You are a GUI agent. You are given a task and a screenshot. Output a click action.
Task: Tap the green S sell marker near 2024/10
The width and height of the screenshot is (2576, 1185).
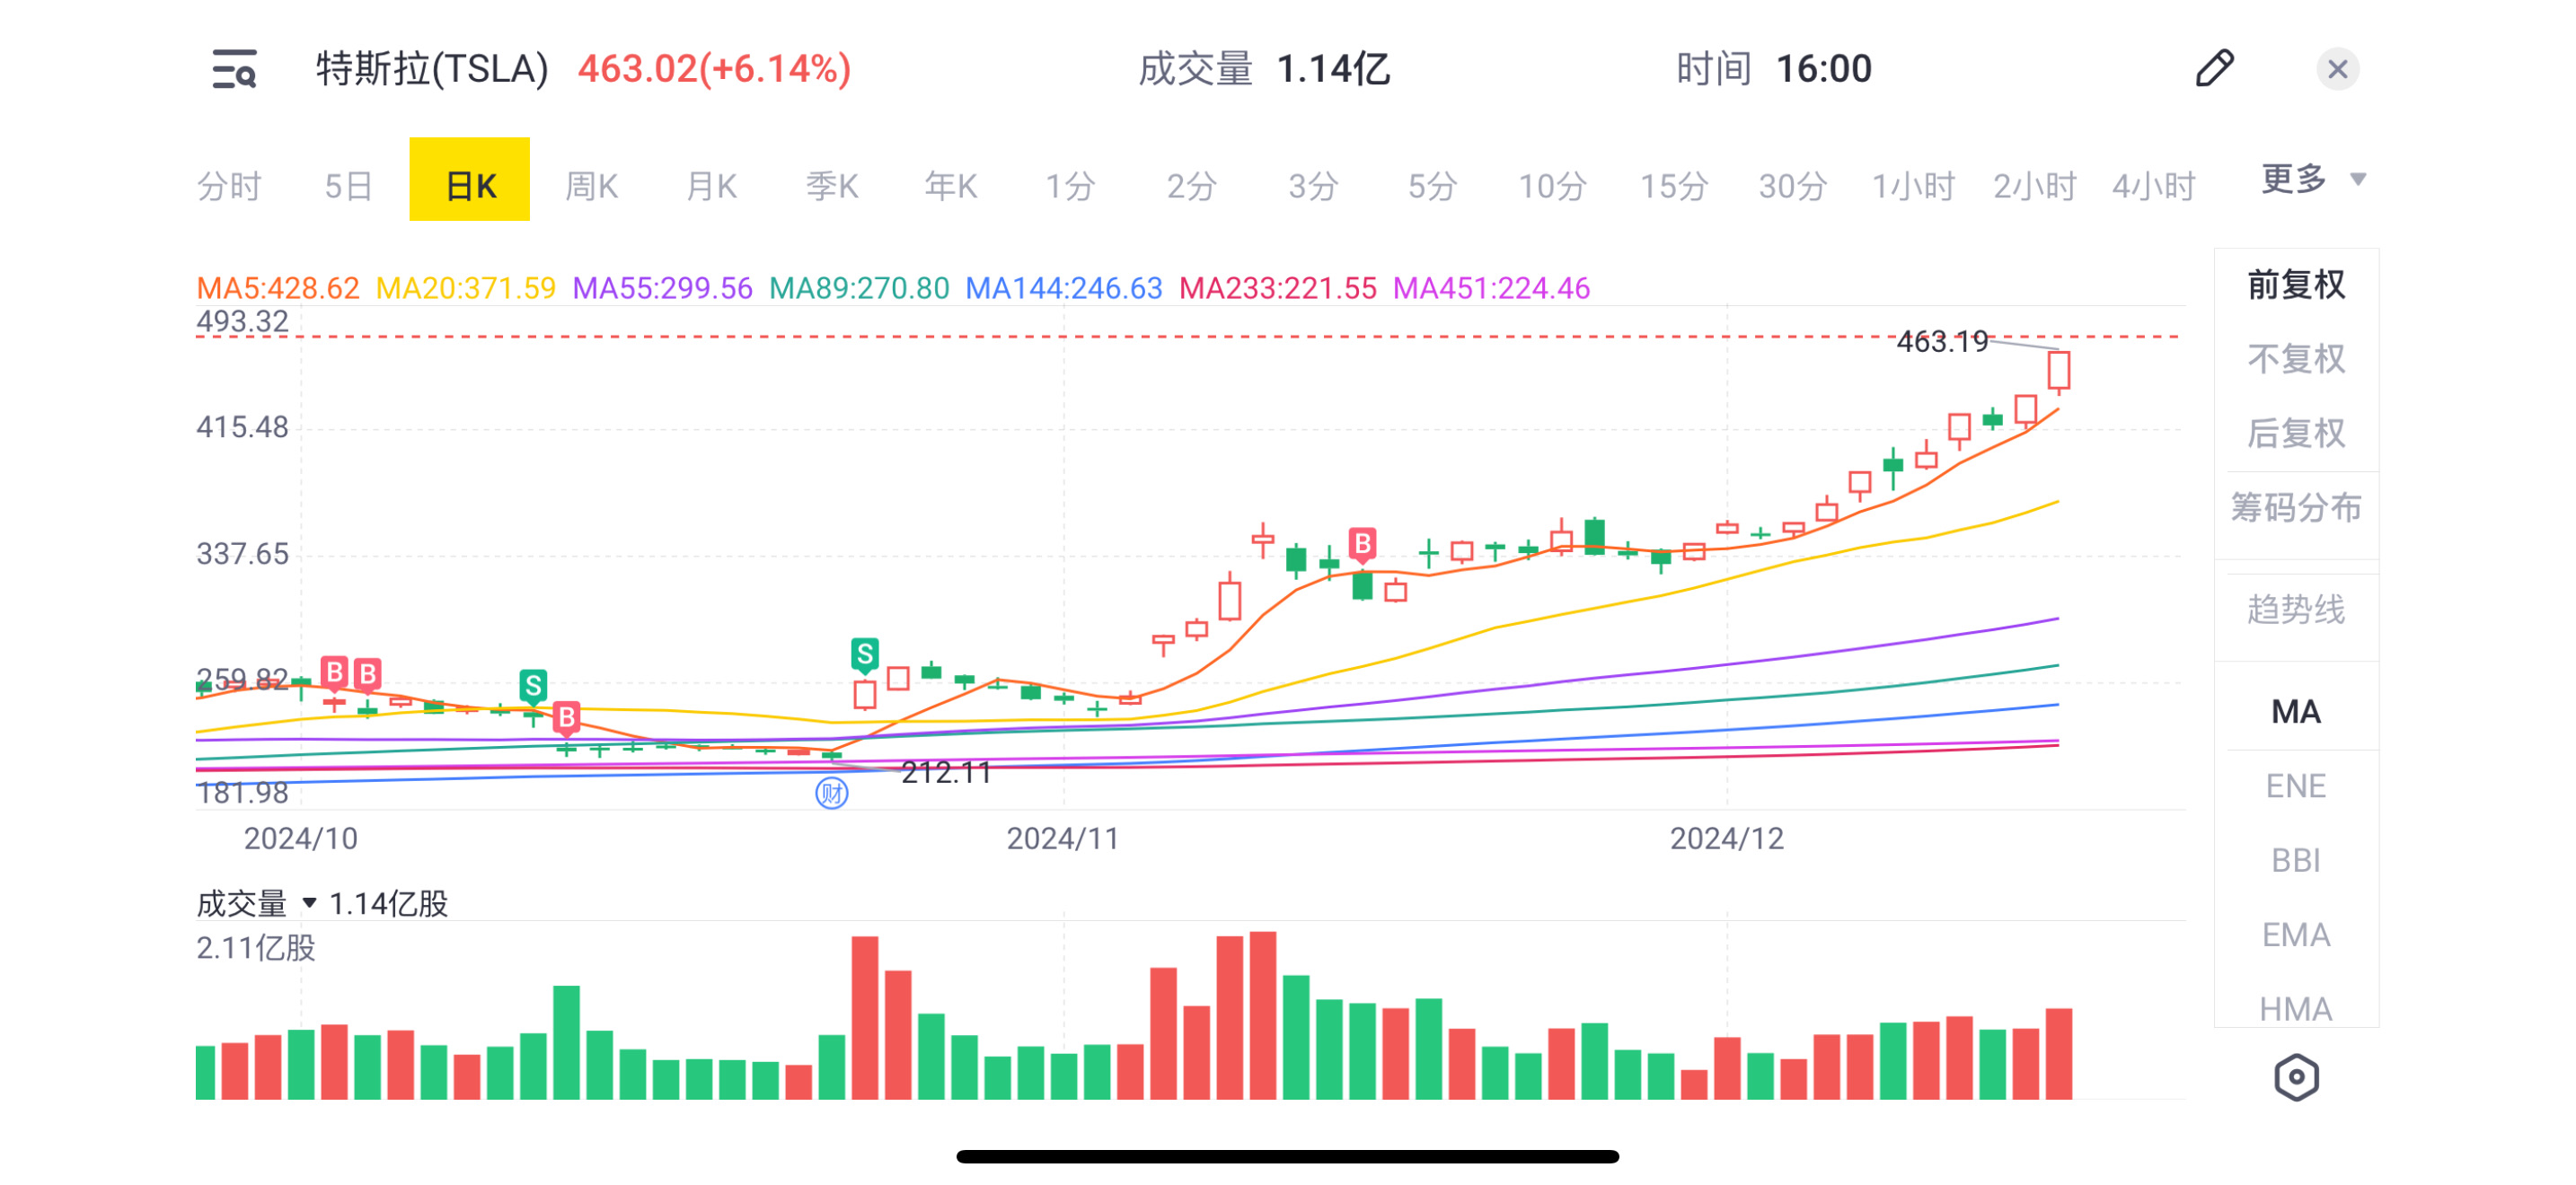533,686
